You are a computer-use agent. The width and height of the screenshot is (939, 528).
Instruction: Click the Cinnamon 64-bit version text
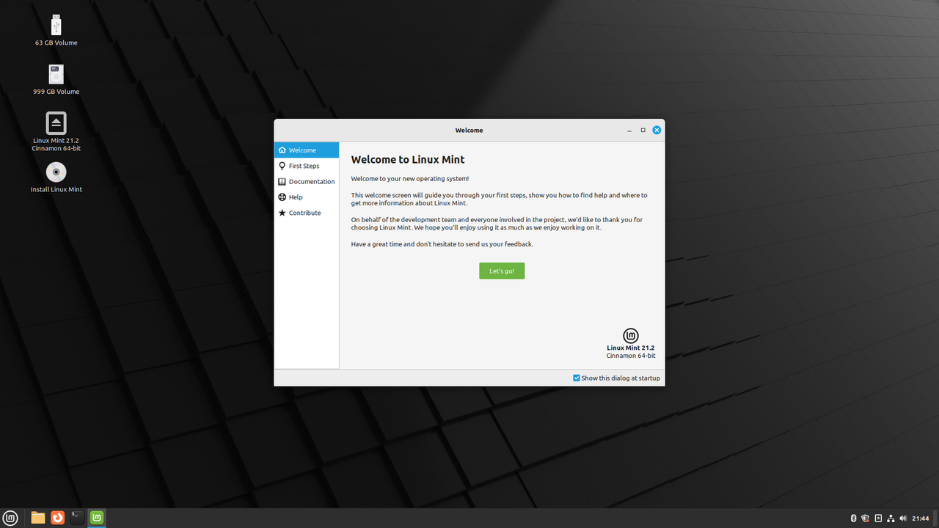point(631,356)
